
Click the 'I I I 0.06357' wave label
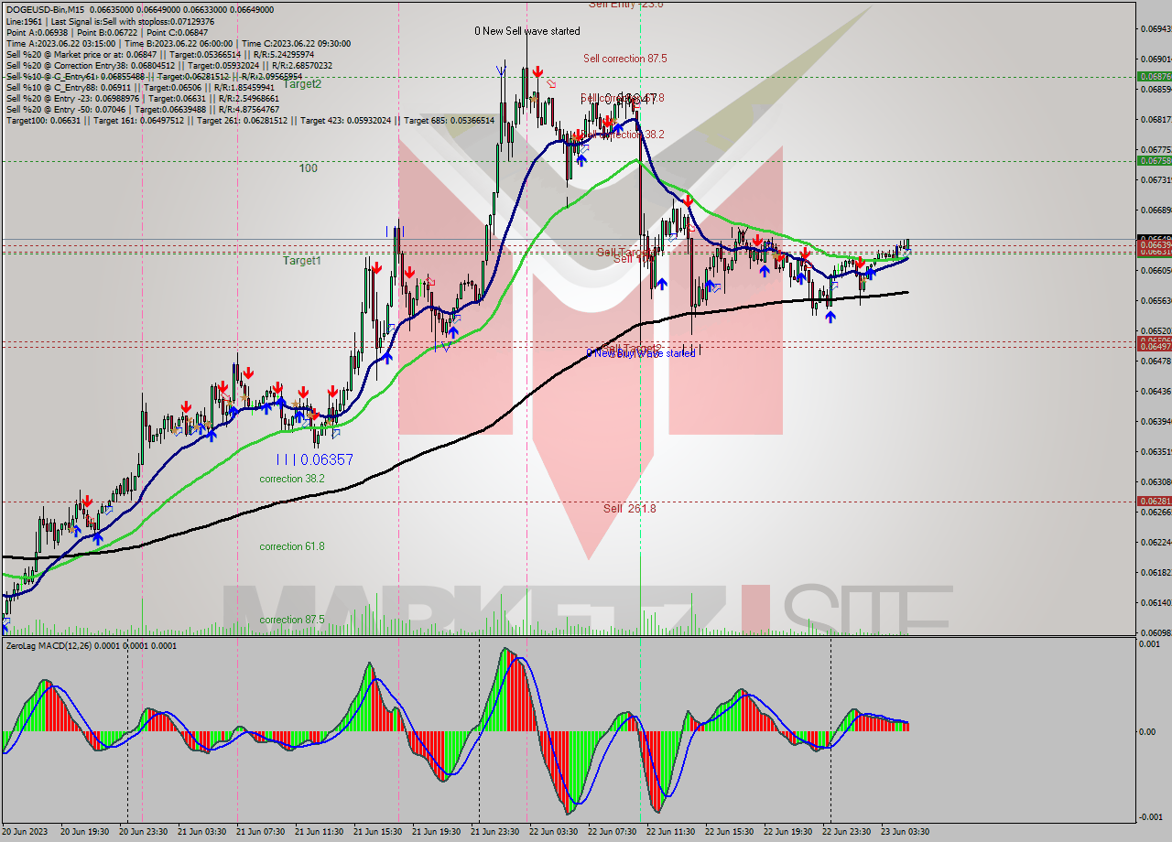click(x=315, y=459)
